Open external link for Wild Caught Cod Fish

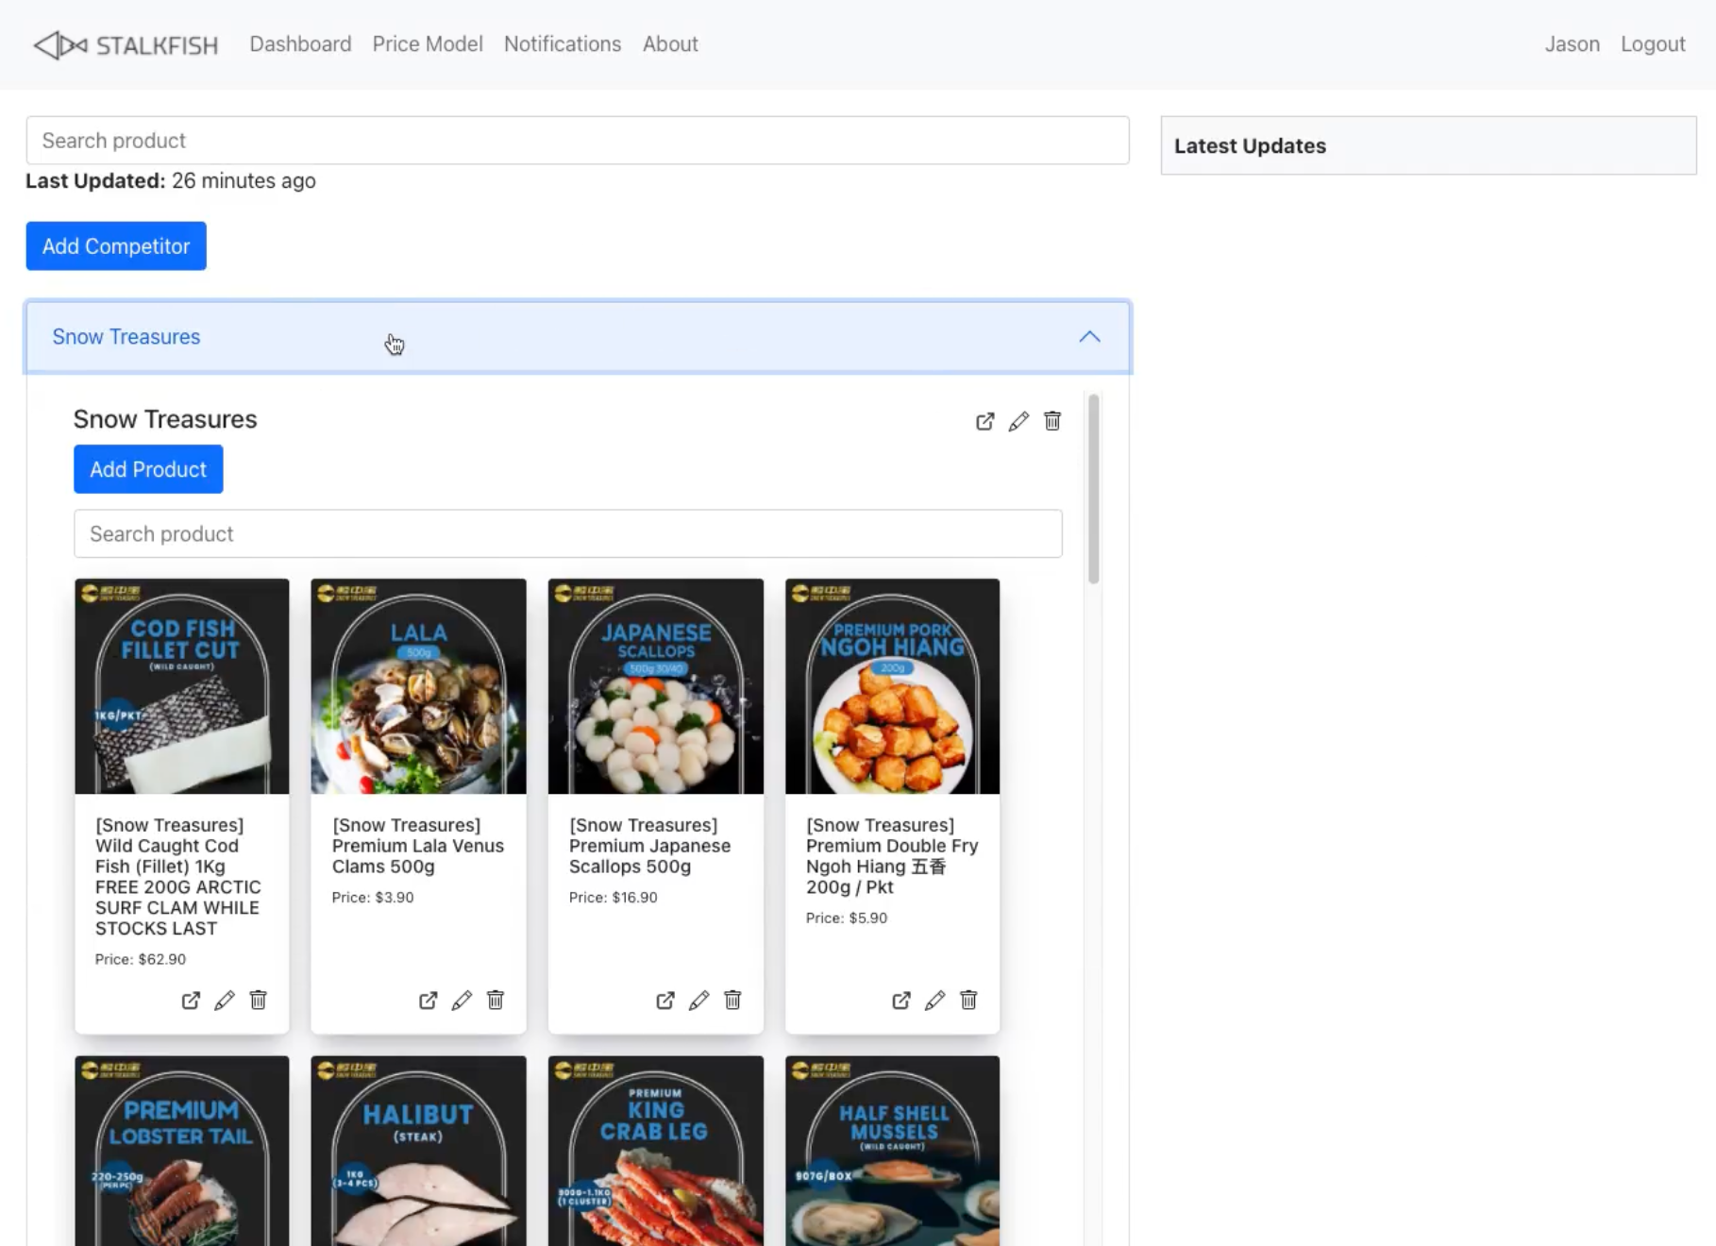tap(191, 1000)
